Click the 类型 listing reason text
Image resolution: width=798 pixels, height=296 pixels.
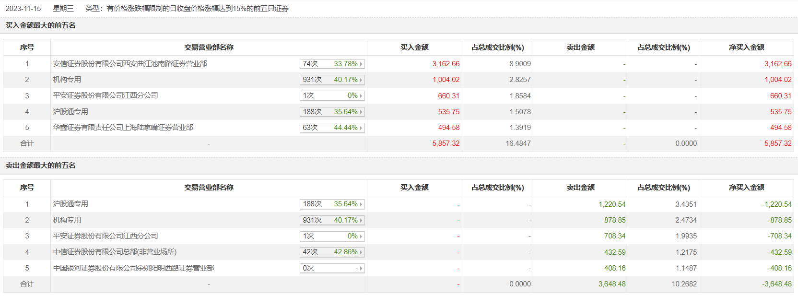click(x=187, y=9)
